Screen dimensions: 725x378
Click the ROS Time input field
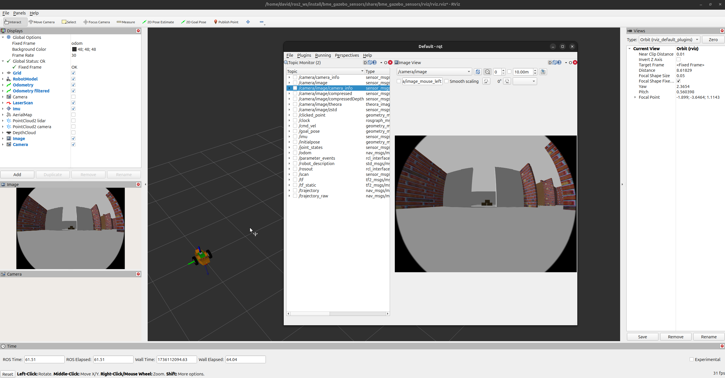[x=44, y=359]
